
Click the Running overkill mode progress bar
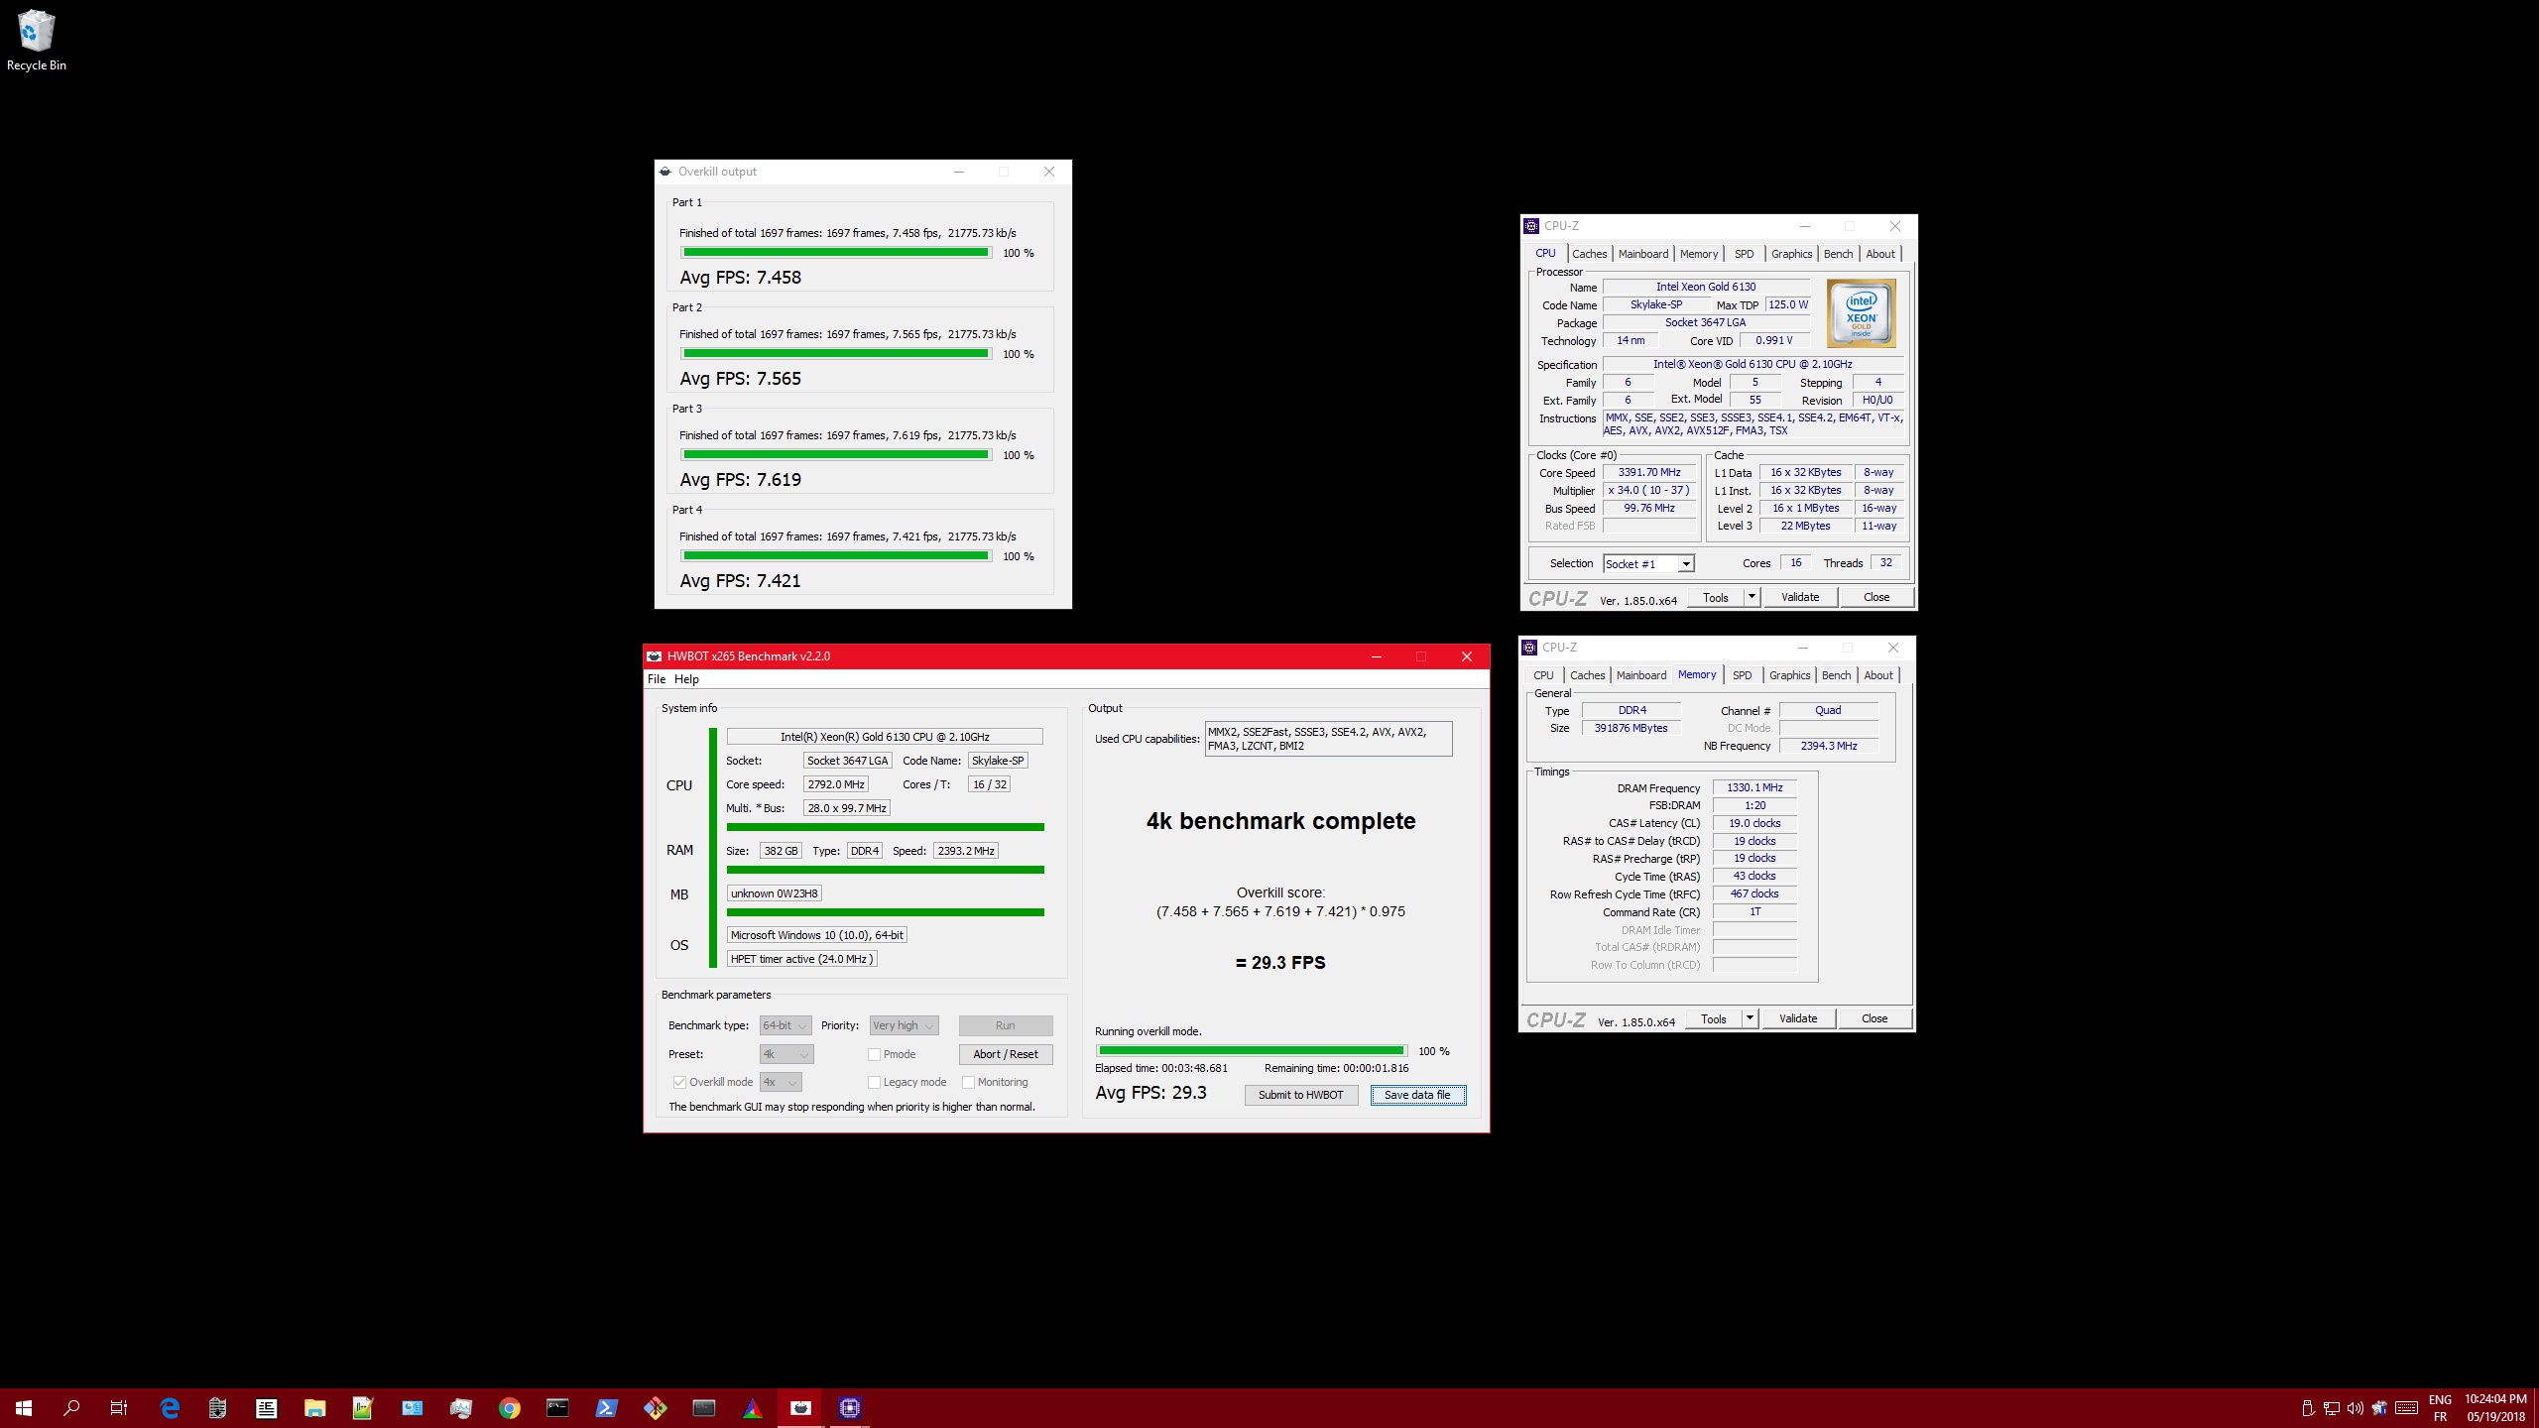coord(1252,1050)
